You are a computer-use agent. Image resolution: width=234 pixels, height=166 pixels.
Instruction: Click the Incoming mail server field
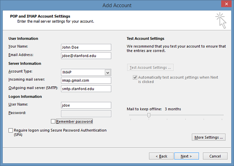click(86, 80)
